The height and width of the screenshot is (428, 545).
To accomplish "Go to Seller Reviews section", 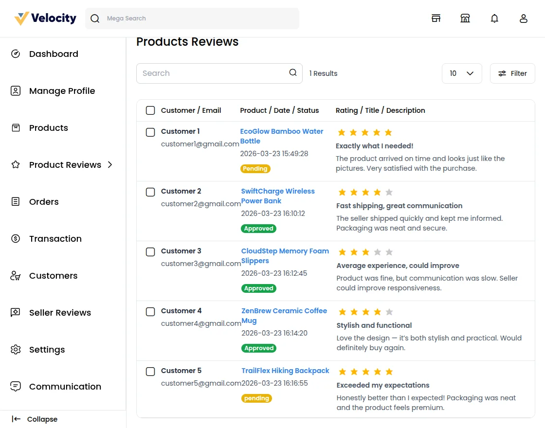I will tap(15, 312).
